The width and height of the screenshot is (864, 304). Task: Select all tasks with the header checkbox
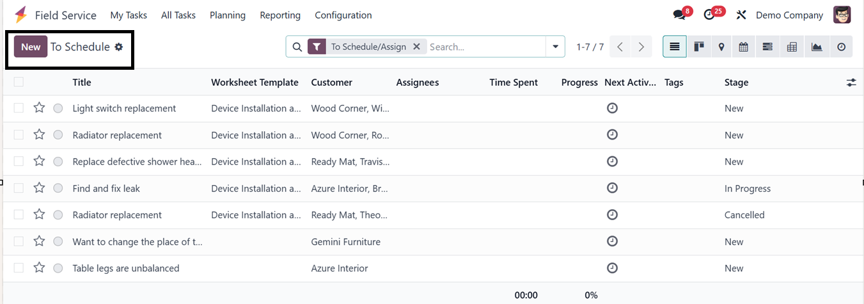click(x=19, y=82)
